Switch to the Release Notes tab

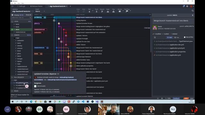click(x=36, y=6)
